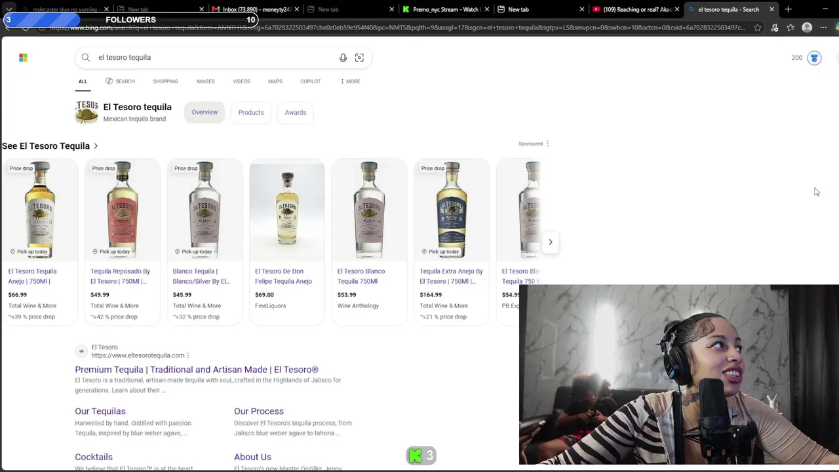Viewport: 839px width, 472px height.
Task: Bookmark this page with the star icon
Action: 758,28
